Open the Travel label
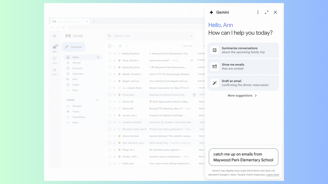328x184 pixels. pos(76,111)
